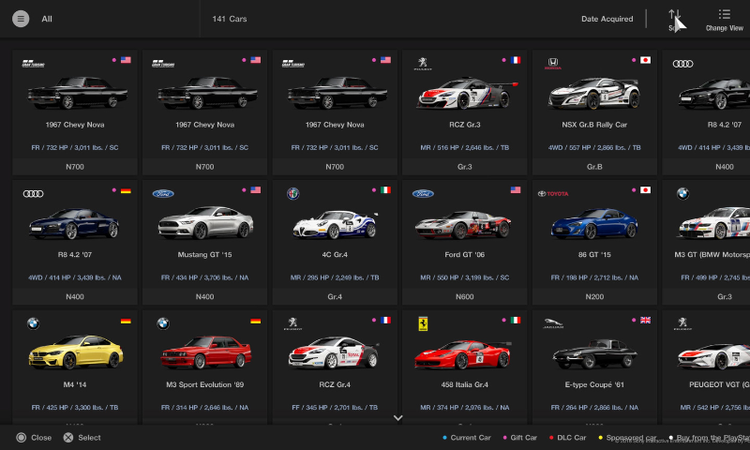Click the Italian flag on 4C Gr.4 card
The width and height of the screenshot is (750, 450).
point(385,190)
